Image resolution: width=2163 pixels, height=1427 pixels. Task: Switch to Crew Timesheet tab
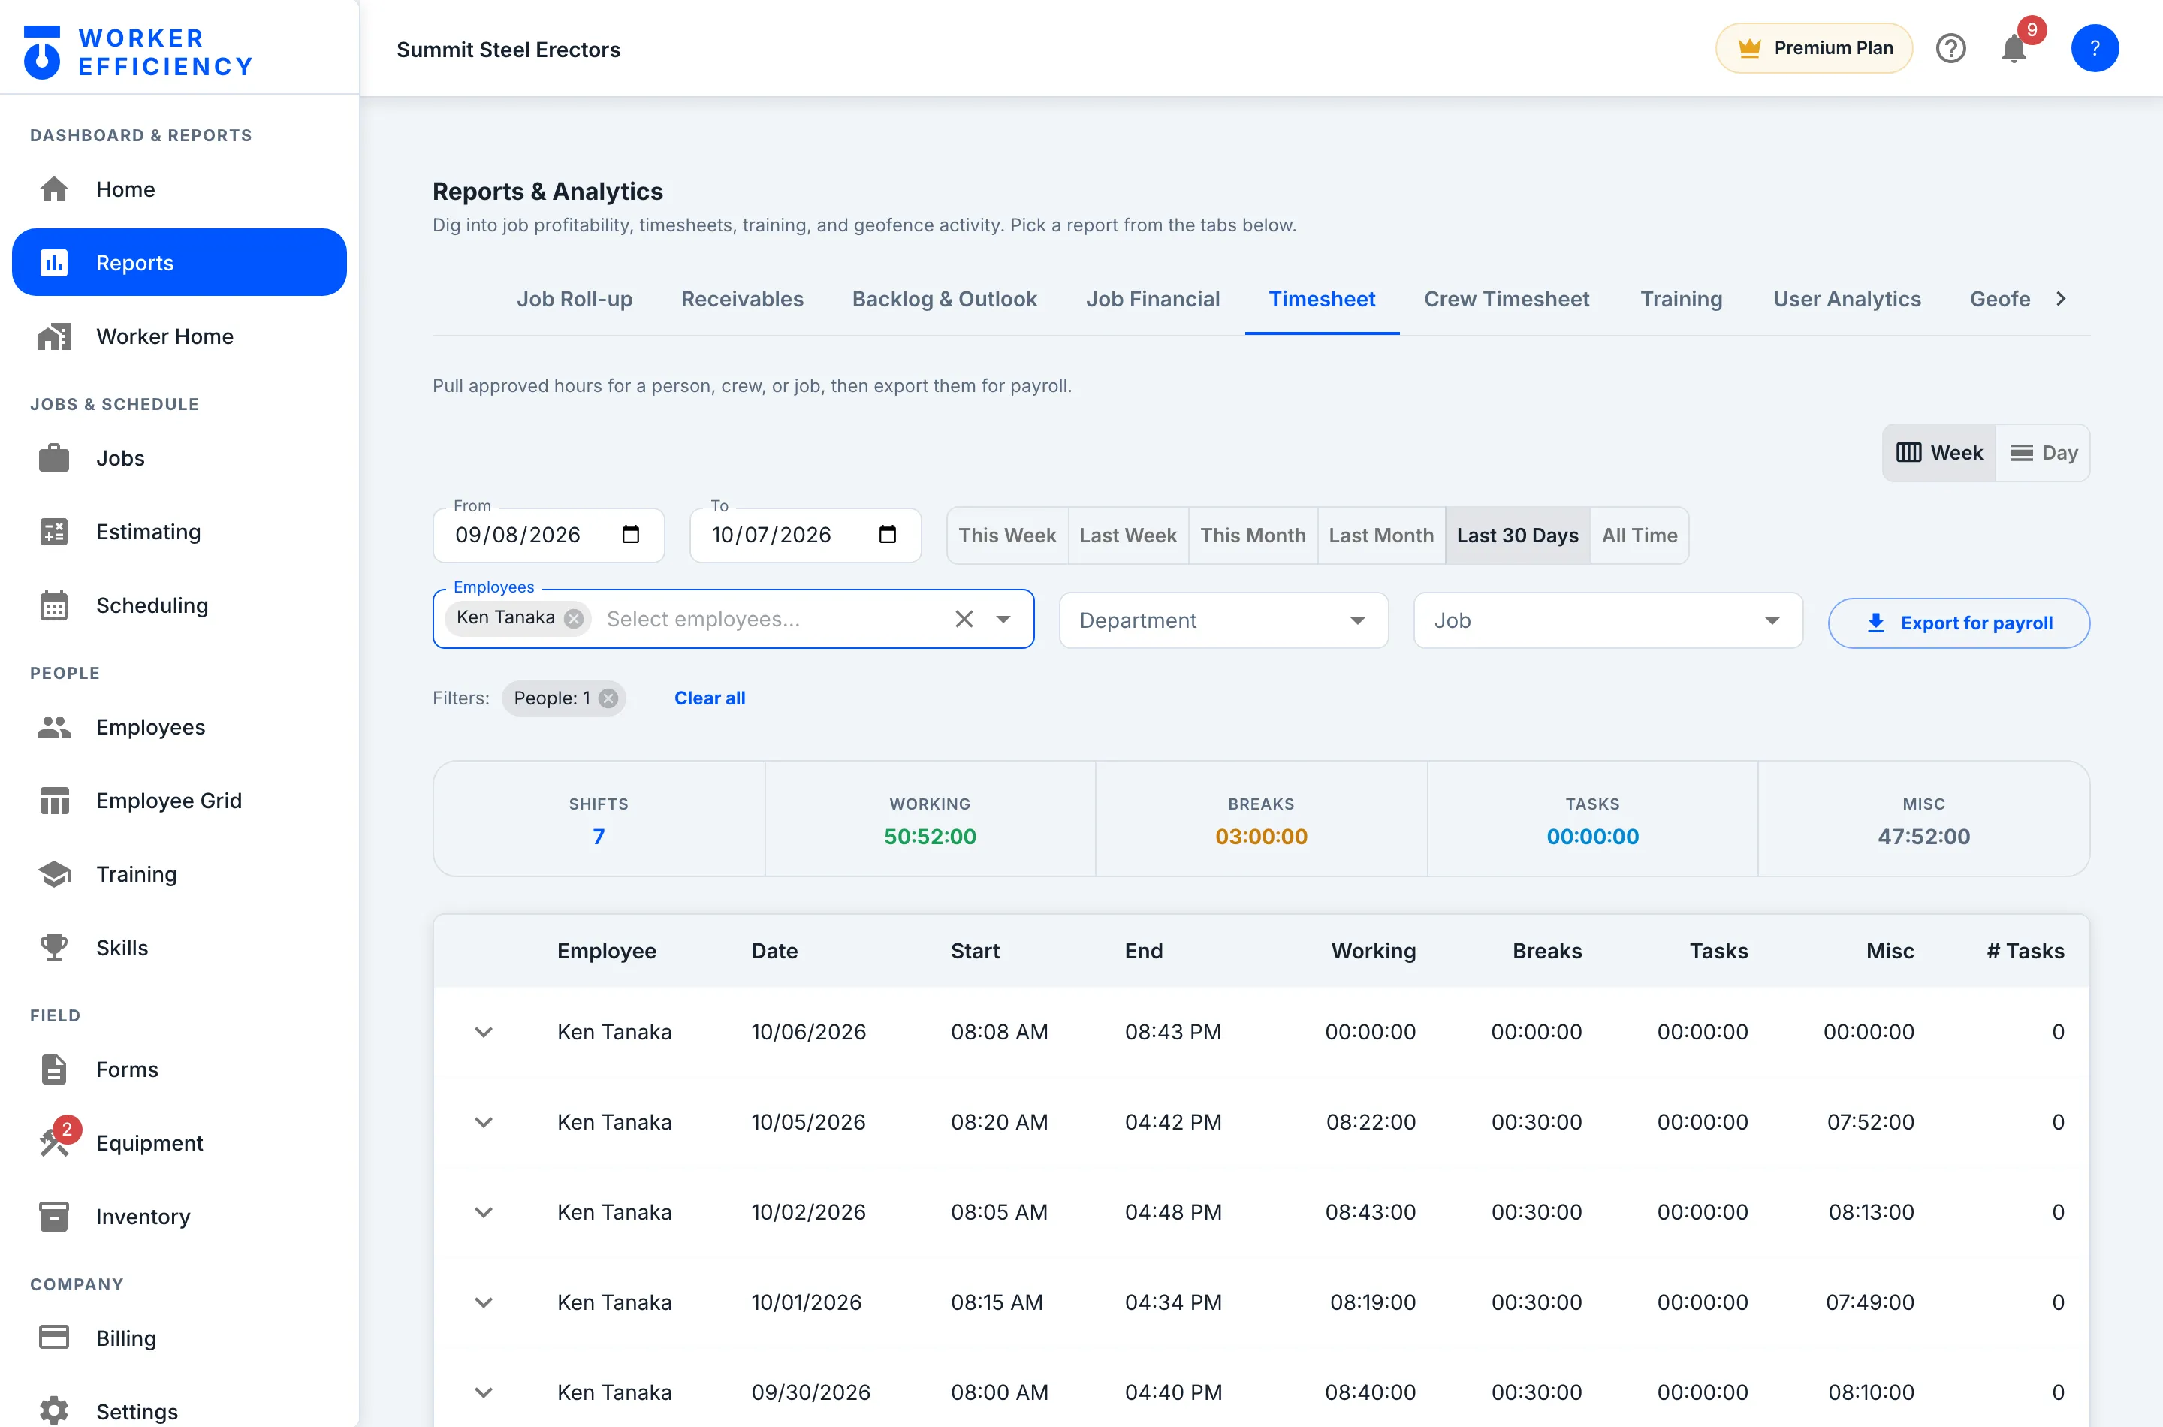coord(1506,300)
